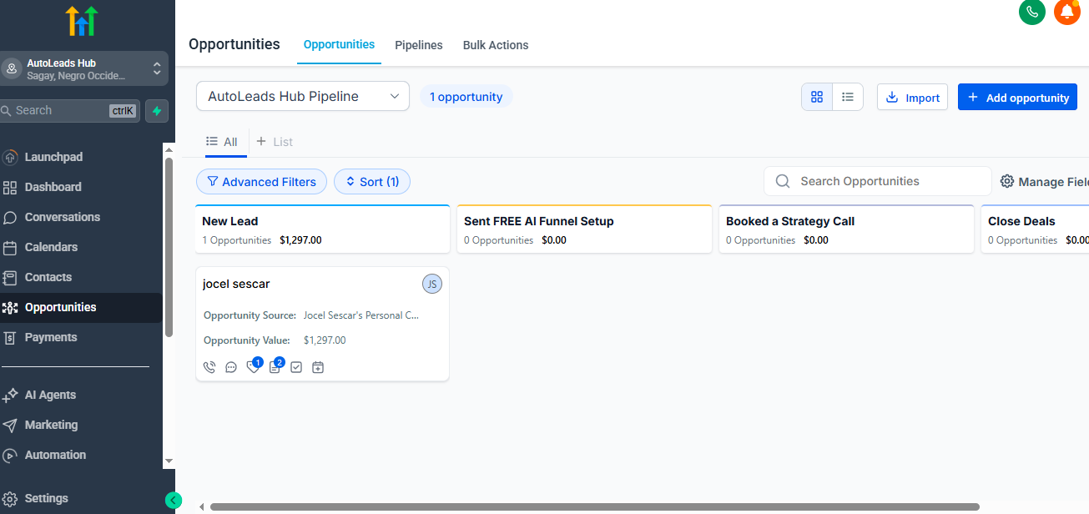The width and height of the screenshot is (1089, 514).
Task: Click the Add opportunity button
Action: click(x=1016, y=96)
